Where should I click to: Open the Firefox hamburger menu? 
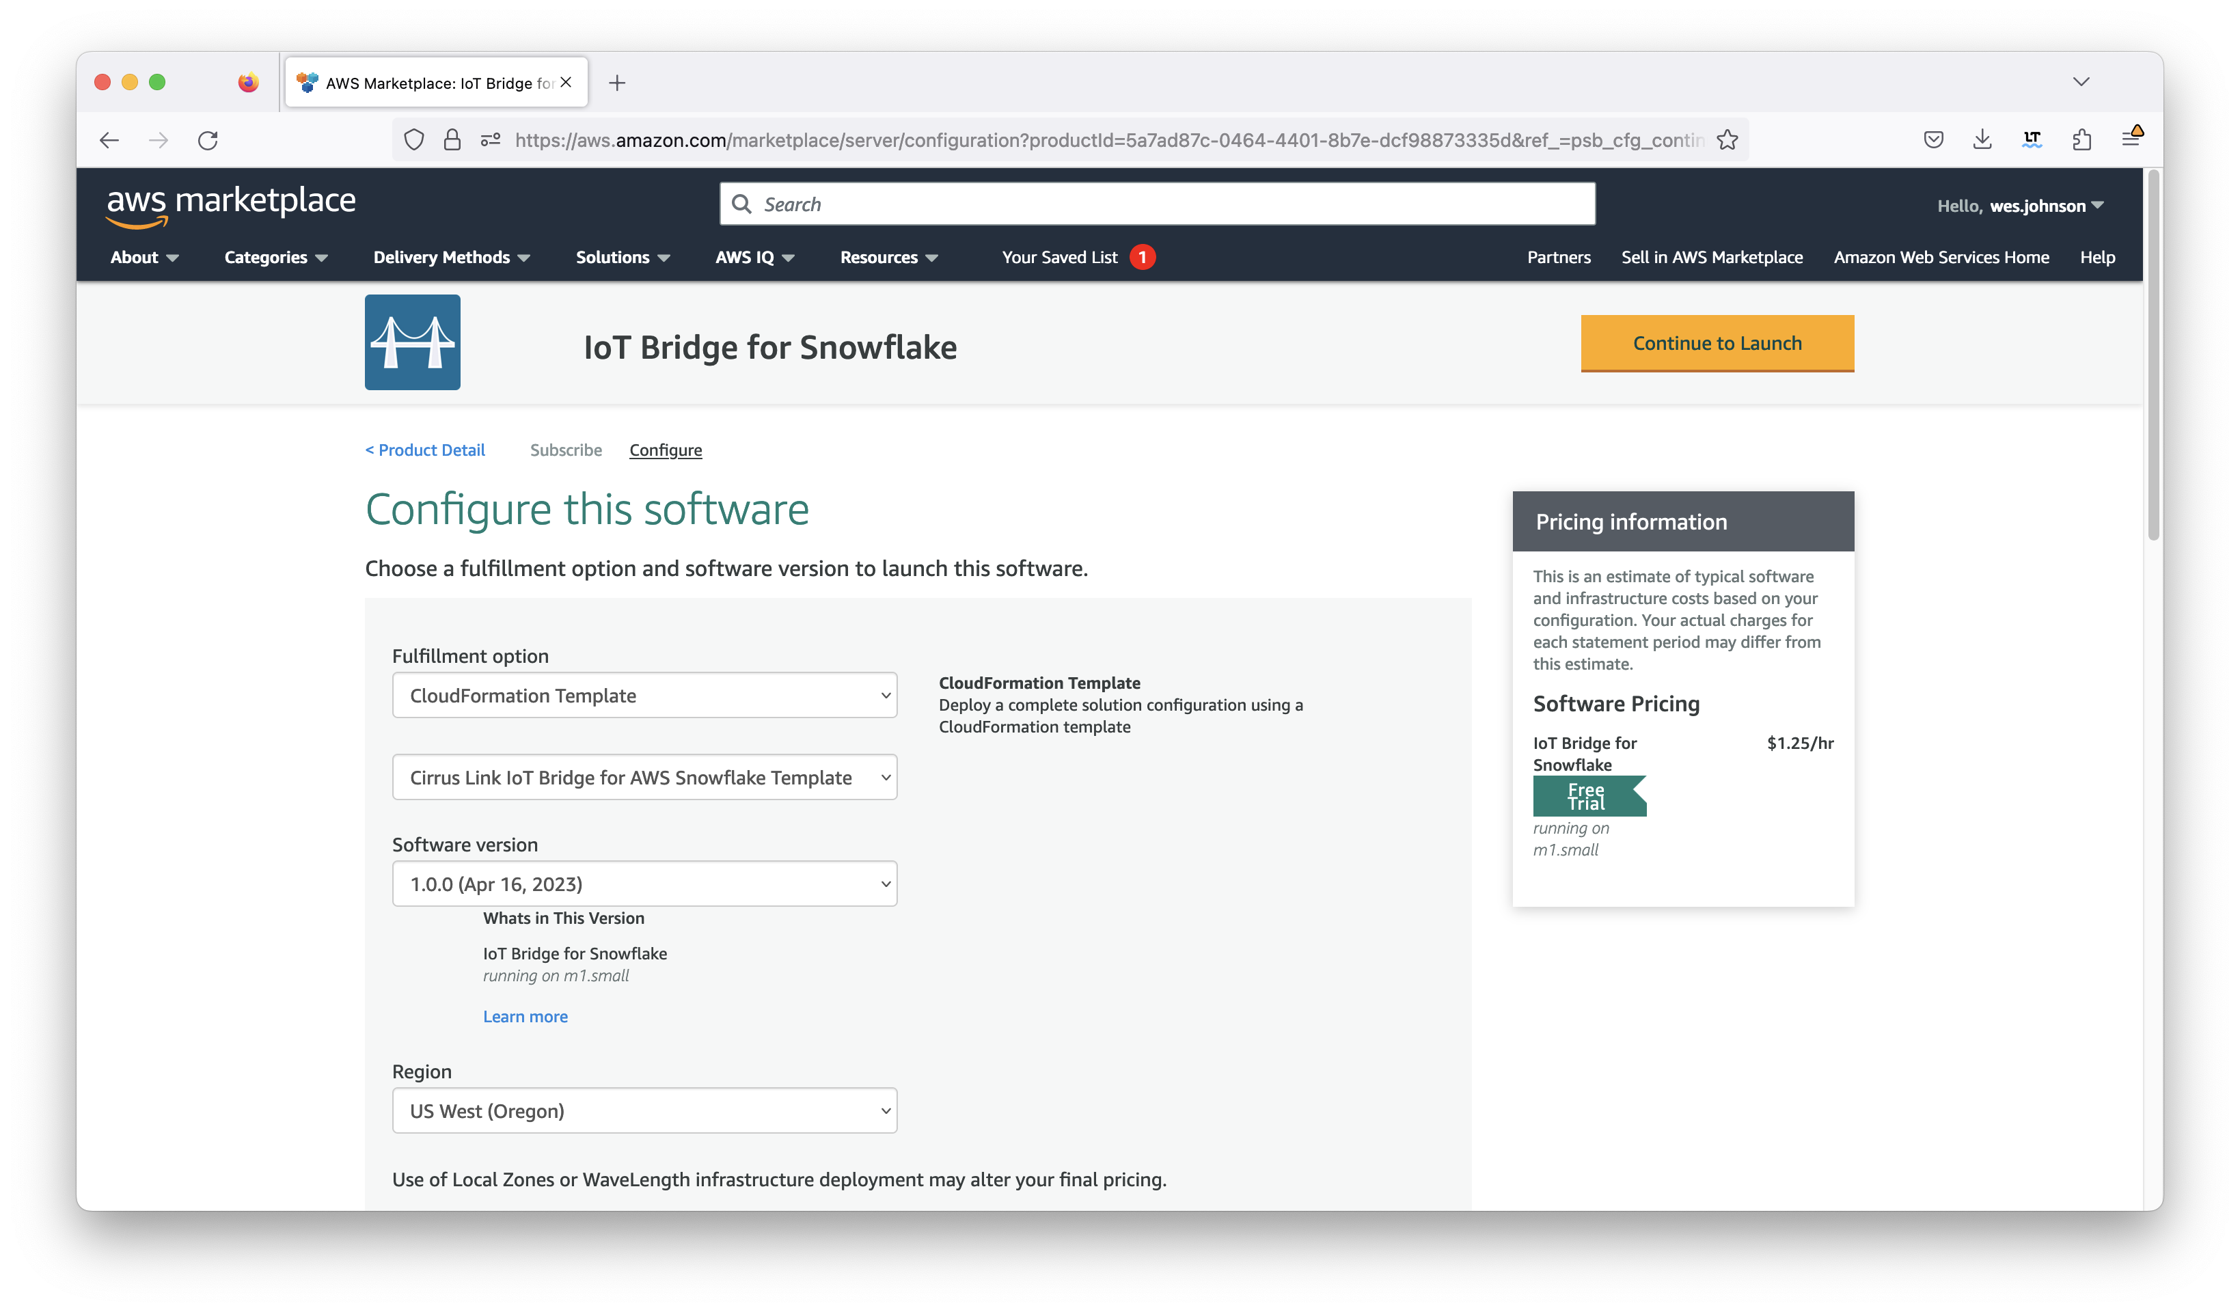(x=2131, y=138)
